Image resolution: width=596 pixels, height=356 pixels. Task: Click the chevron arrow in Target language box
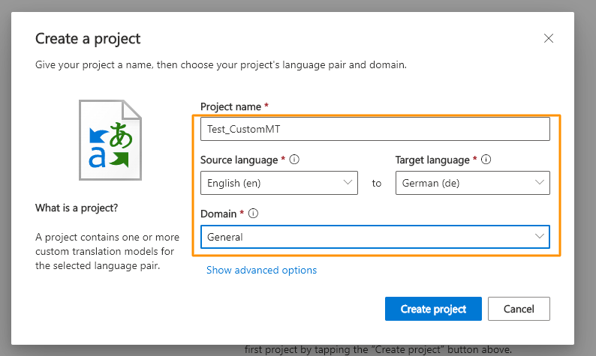pyautogui.click(x=540, y=182)
